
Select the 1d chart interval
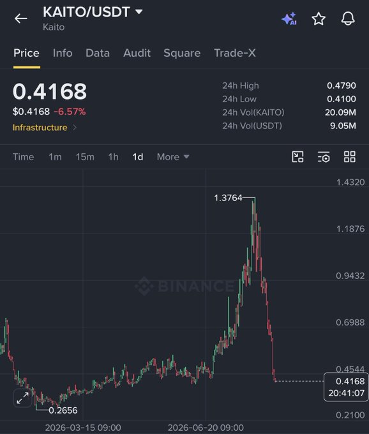click(138, 157)
